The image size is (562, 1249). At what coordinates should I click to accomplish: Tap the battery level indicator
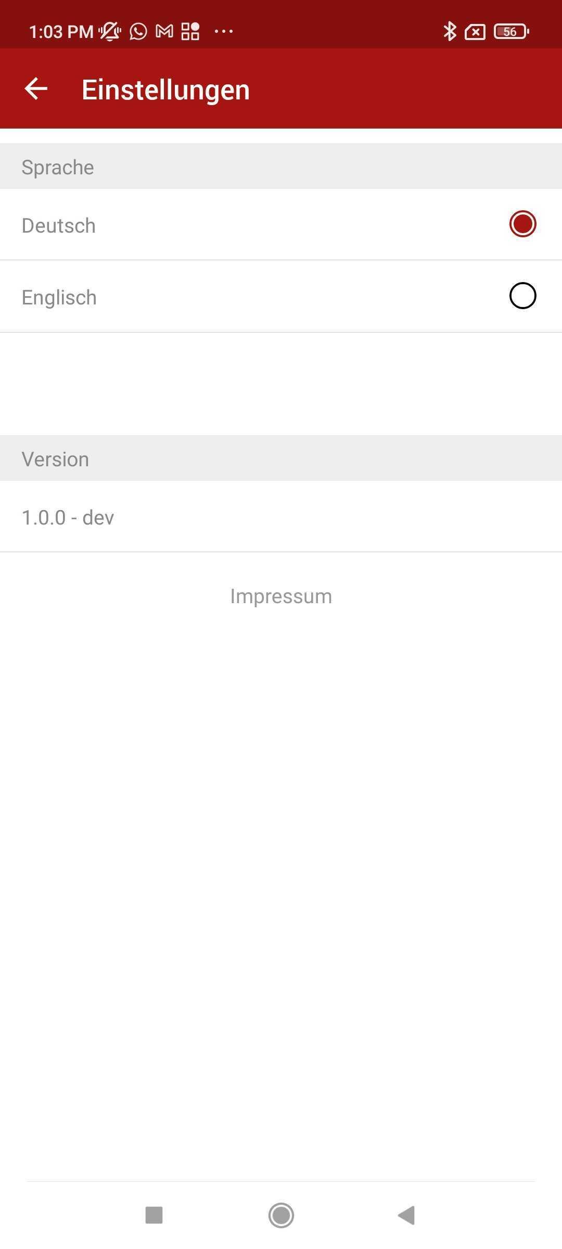512,32
